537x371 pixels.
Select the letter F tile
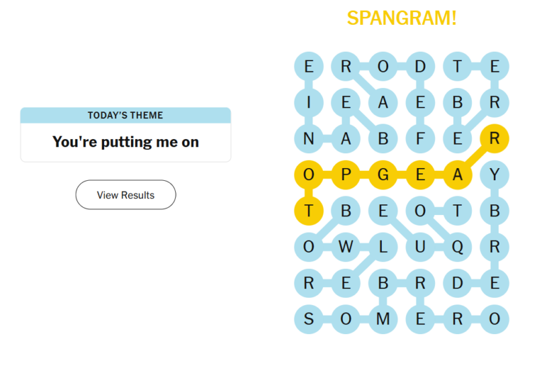click(420, 139)
